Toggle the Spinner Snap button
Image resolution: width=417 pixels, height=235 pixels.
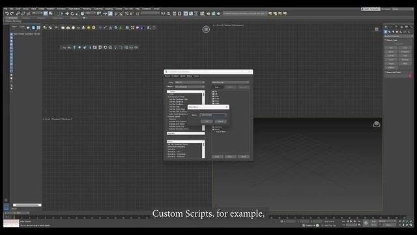132,13
